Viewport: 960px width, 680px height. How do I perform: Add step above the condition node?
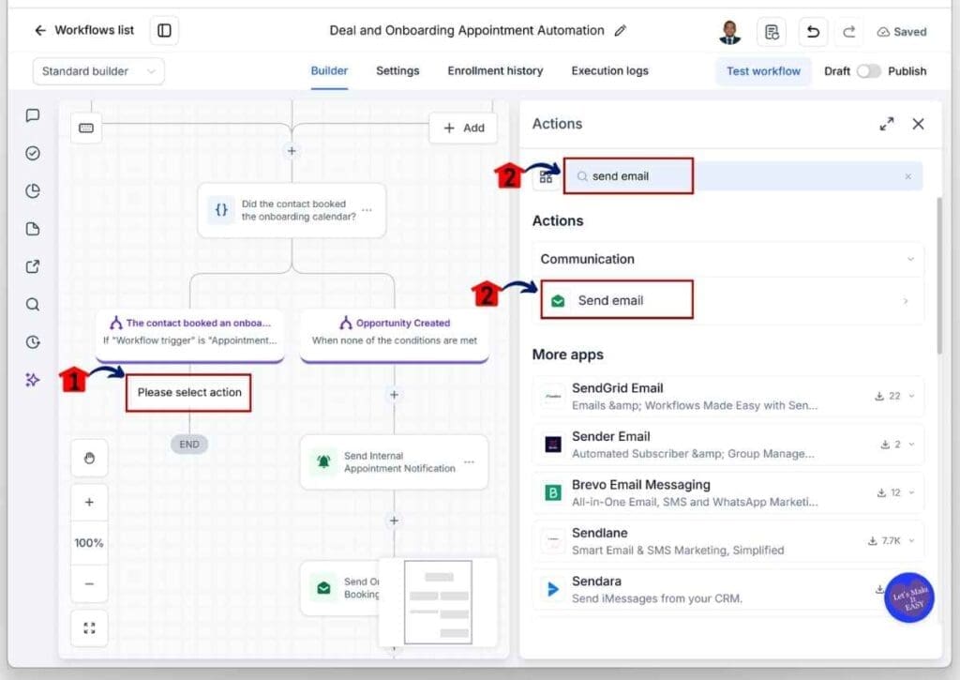pyautogui.click(x=292, y=151)
